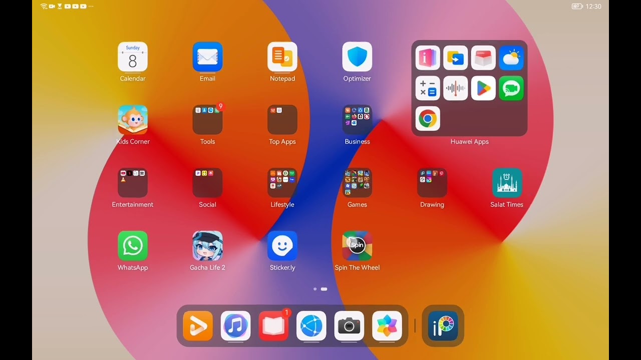641x360 pixels.
Task: Tap the Wi-Fi icon in status bar
Action: point(44,6)
